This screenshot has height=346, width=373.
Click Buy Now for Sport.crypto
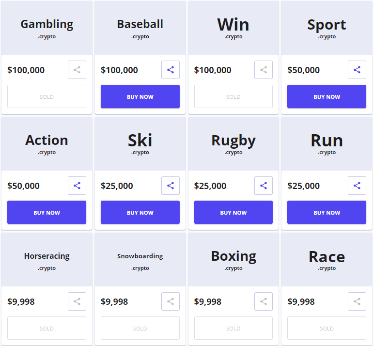pyautogui.click(x=326, y=96)
